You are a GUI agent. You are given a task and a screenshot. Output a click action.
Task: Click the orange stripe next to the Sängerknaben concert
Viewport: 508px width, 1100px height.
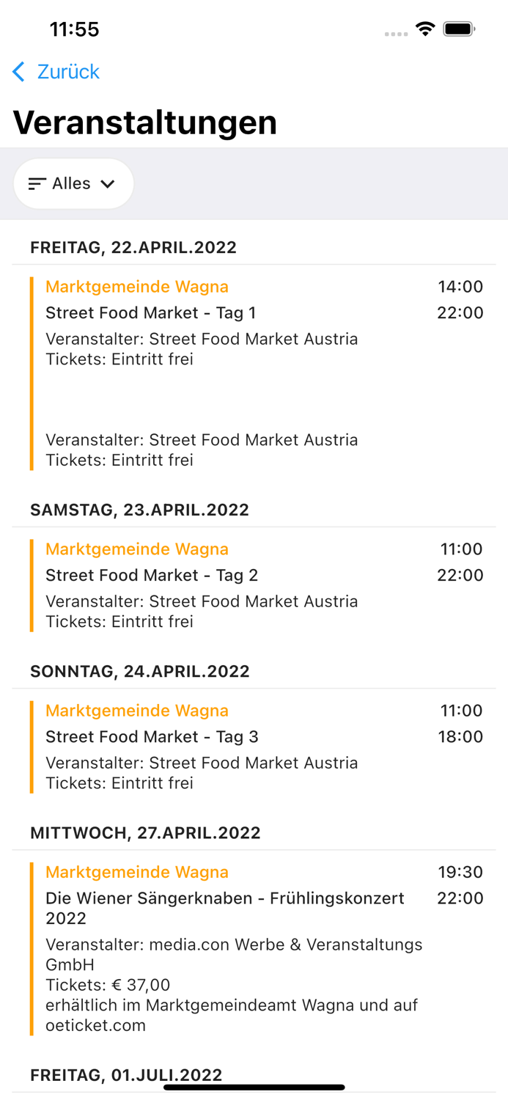pos(31,946)
